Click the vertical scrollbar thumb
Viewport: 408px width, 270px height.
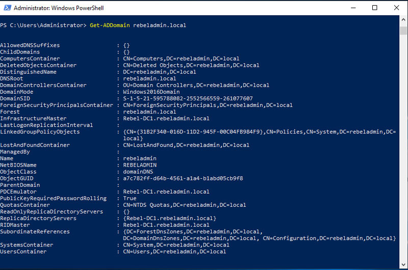click(403, 31)
